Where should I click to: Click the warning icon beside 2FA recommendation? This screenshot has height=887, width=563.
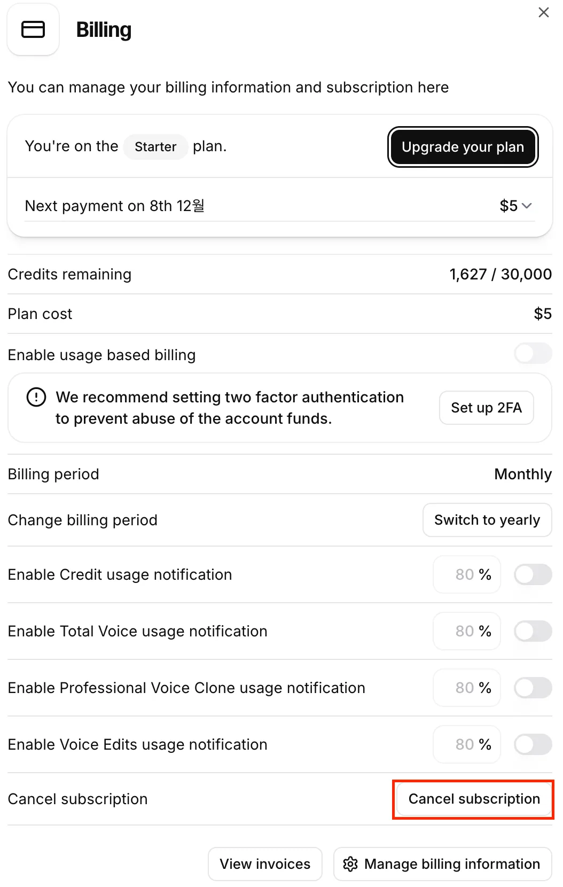[x=36, y=397]
